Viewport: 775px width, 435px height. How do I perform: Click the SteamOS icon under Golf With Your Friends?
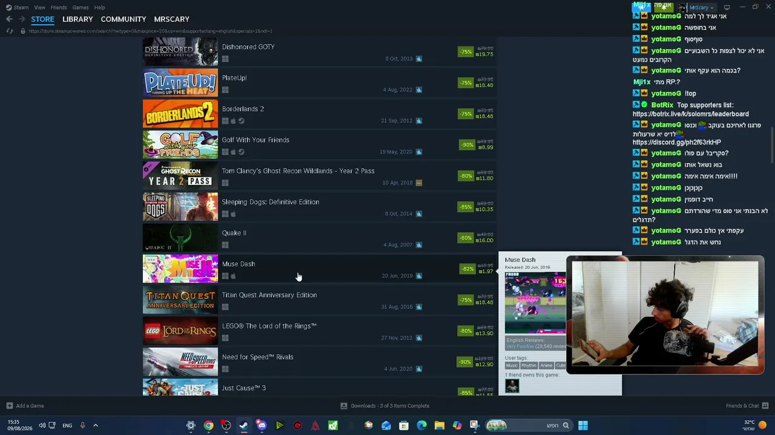coord(241,152)
